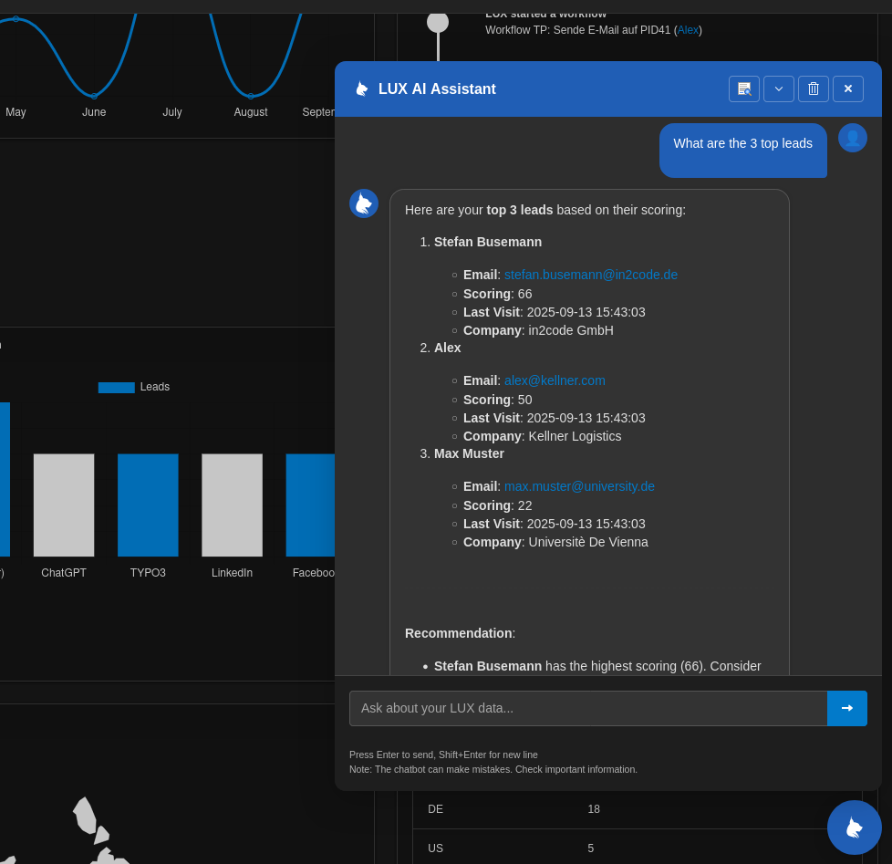Image resolution: width=892 pixels, height=864 pixels.
Task: Click the LUX assistant avatar beside reply
Action: (x=364, y=203)
